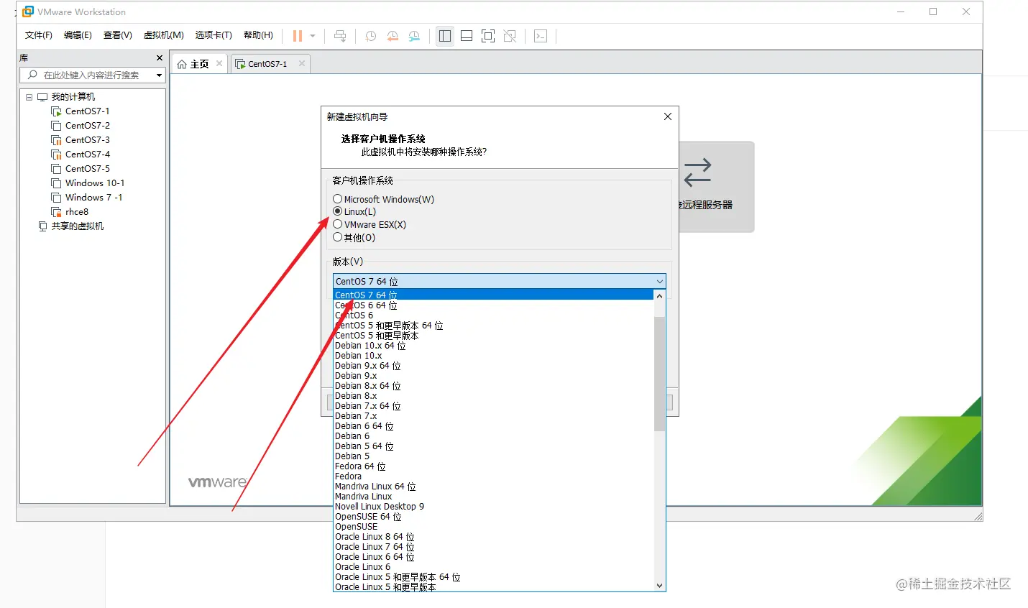Click the version list scroll-down arrow

point(659,586)
